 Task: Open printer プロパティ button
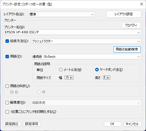point(131,25)
